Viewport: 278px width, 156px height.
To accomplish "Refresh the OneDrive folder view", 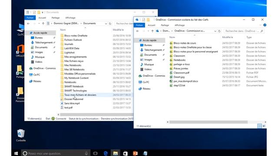I will click(219, 31).
